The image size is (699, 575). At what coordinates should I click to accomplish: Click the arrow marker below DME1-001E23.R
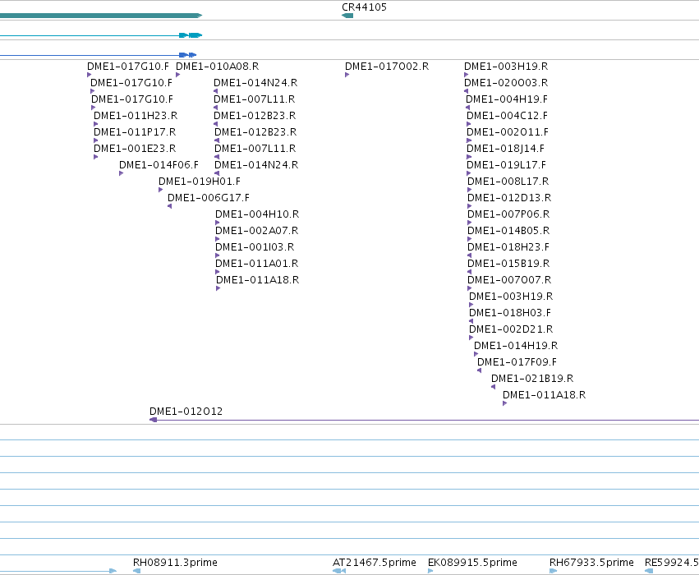pyautogui.click(x=96, y=157)
